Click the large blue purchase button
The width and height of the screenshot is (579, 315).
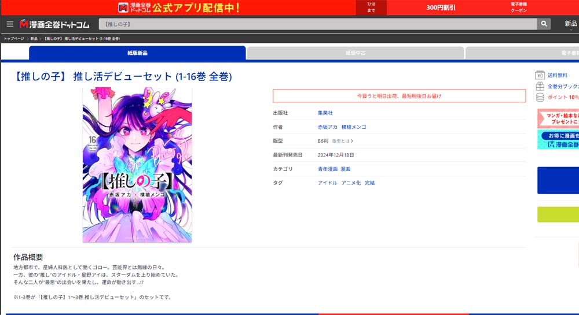coord(558,180)
